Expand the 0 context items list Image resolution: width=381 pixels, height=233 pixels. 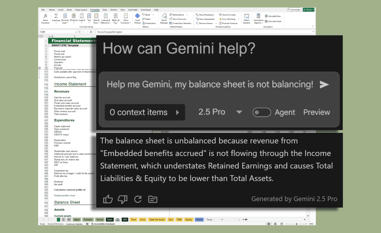coord(145,112)
